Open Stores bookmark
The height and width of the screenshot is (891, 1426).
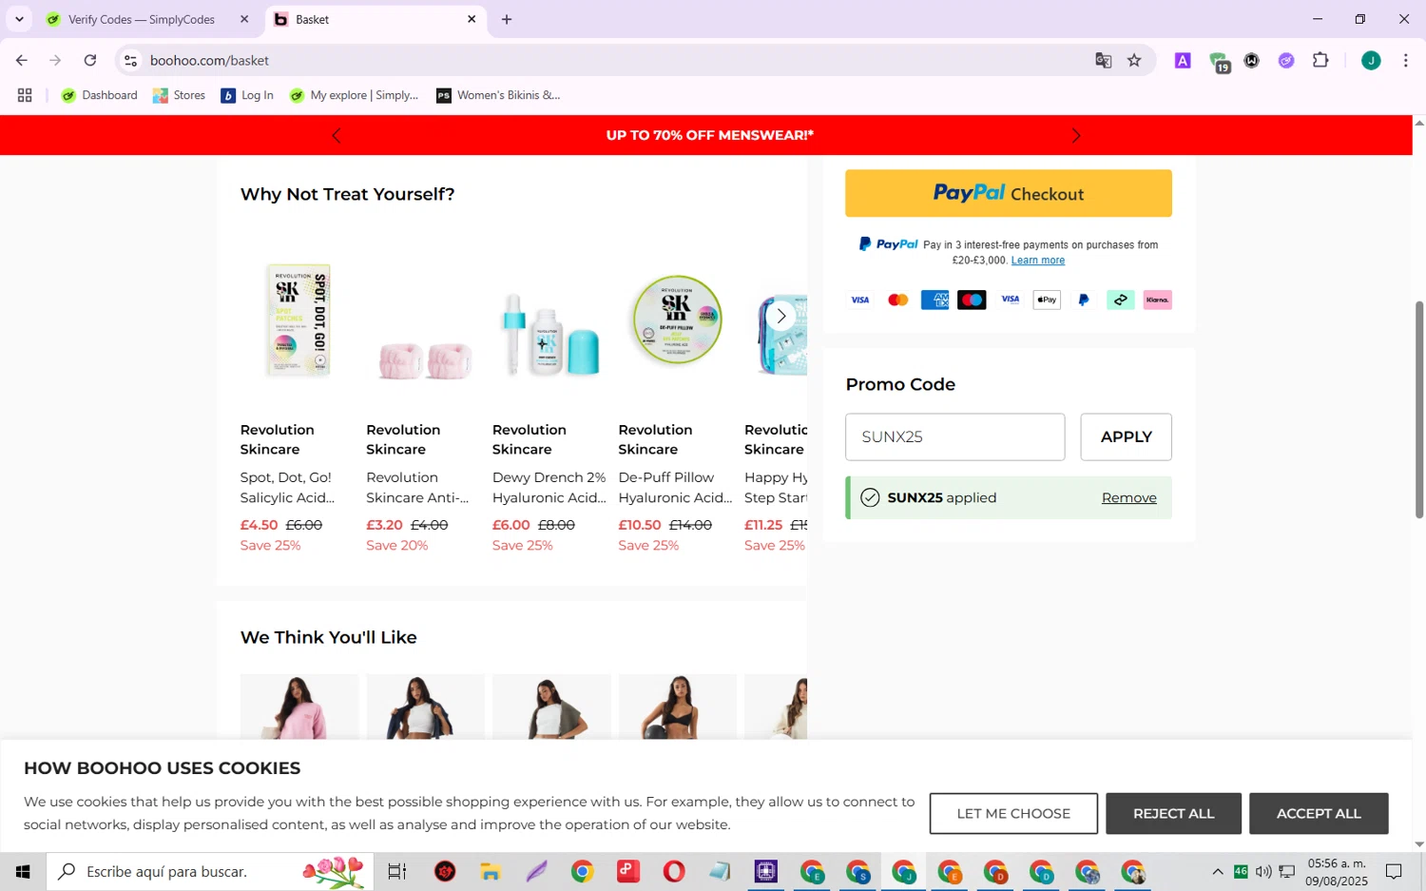(179, 95)
